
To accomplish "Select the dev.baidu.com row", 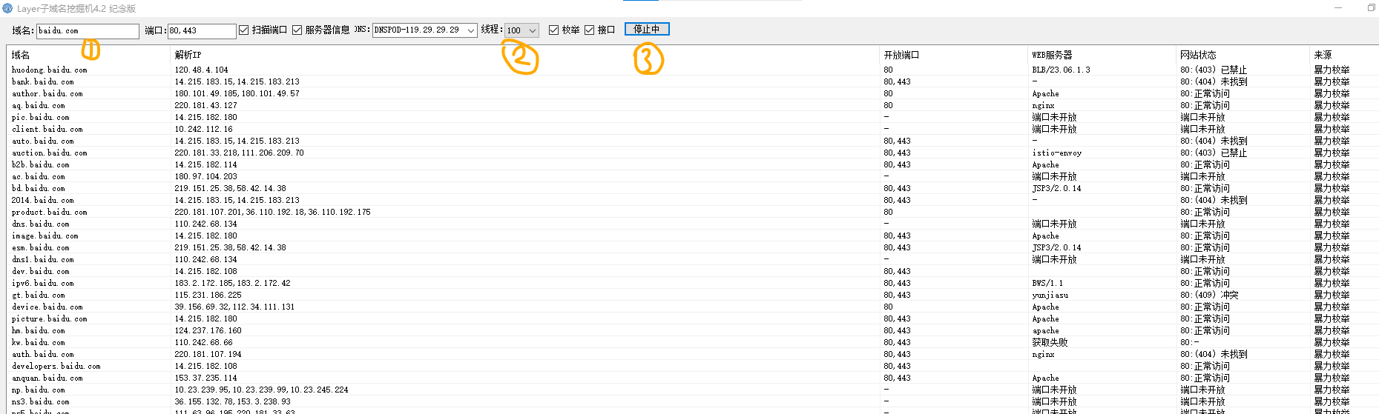I will [693, 271].
